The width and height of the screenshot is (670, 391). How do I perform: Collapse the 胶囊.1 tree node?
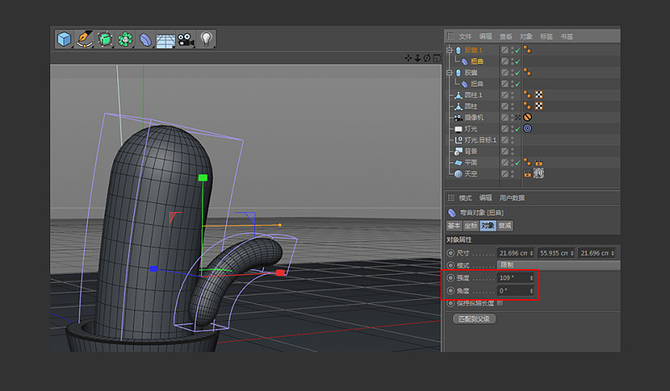click(x=450, y=50)
